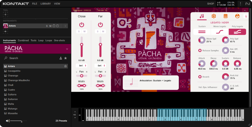
Task: Open the FILE menu
Action: (x=34, y=4)
